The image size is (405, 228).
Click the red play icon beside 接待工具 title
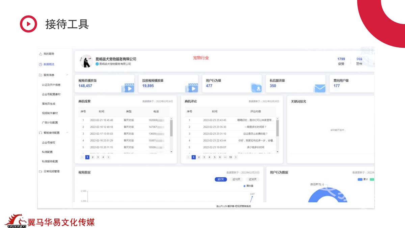[28, 24]
